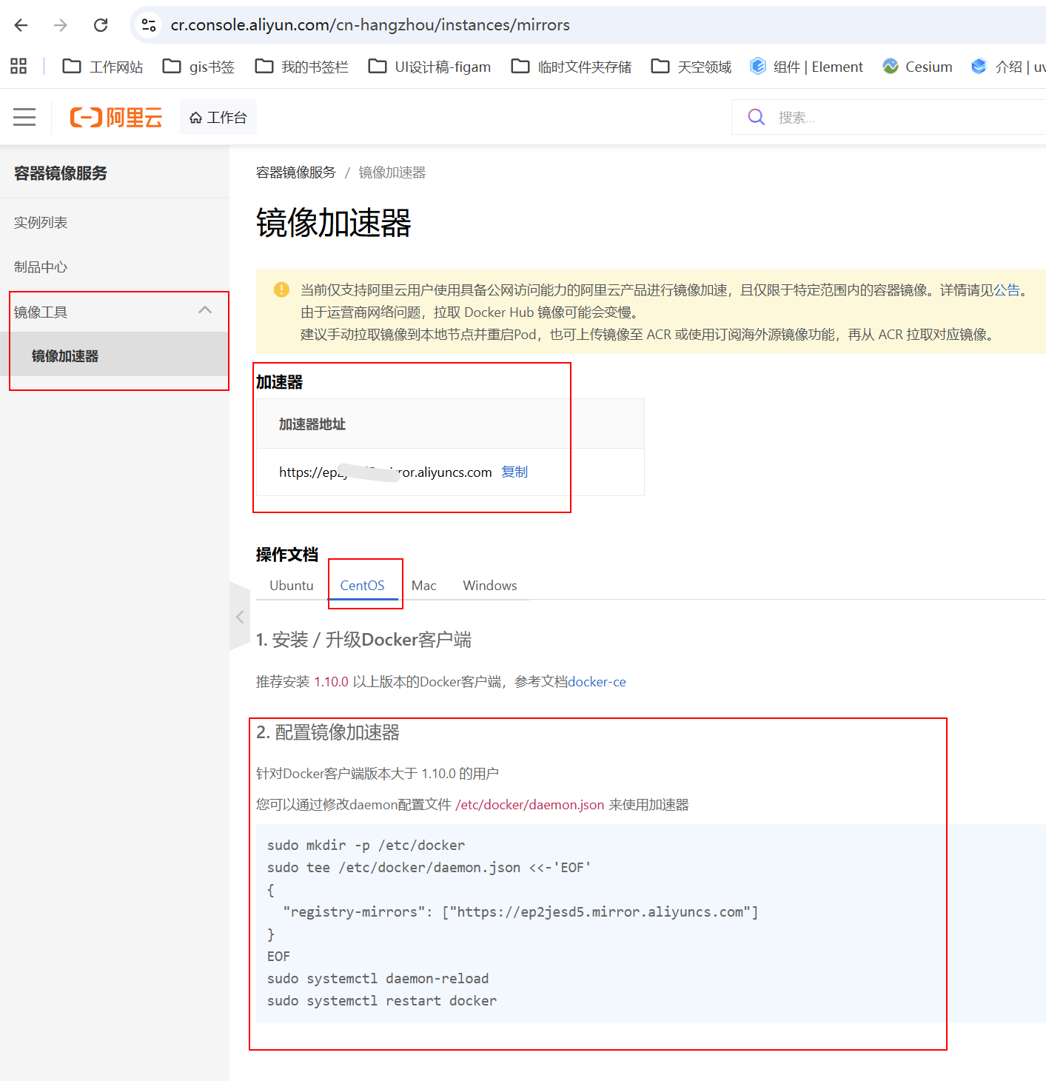Click the /etc/docker/daemon.json path text
Screen dimensions: 1046x1081
(530, 805)
